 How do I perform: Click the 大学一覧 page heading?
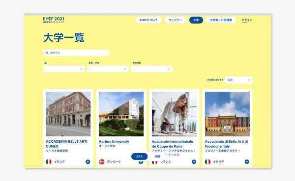[63, 38]
